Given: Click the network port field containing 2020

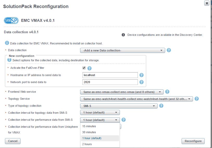Looking at the screenshot, I should [110, 82].
